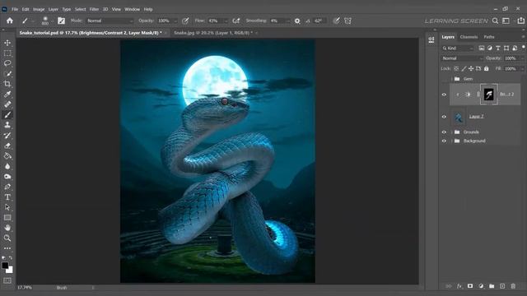This screenshot has height=296, width=527.
Task: Select the Brush tool in the toolbar
Action: 7,115
